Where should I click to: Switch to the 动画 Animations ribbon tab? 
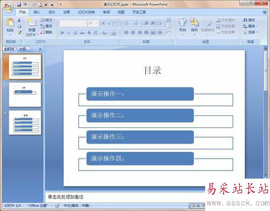point(66,12)
